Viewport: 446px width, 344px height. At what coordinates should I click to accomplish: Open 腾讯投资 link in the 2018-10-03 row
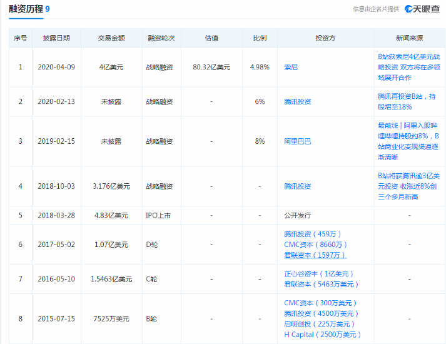(298, 186)
